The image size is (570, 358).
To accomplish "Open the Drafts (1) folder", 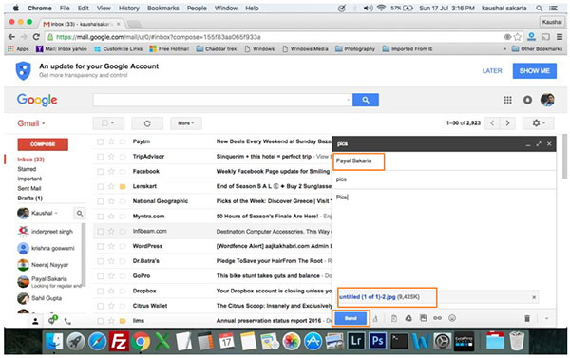I will pos(30,198).
